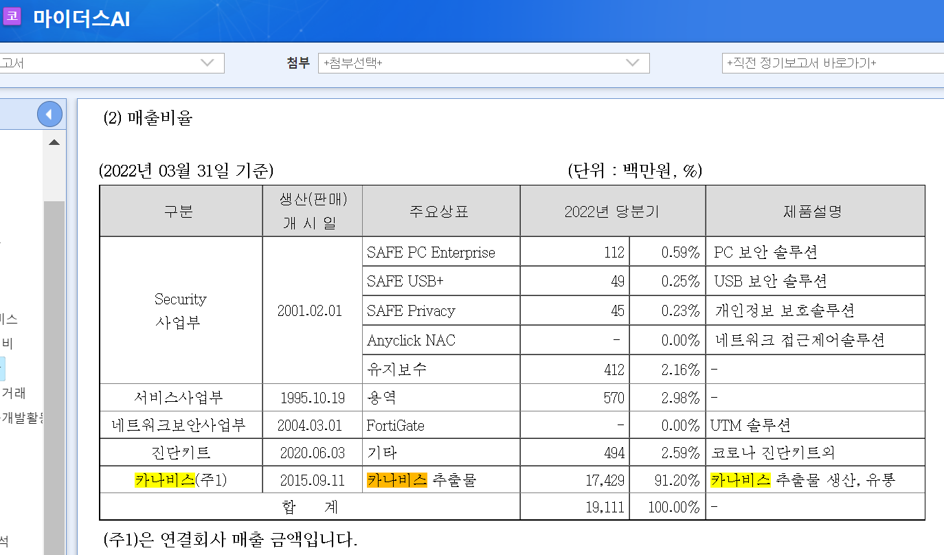Image resolution: width=944 pixels, height=555 pixels.
Task: Click the 100.00% total ratio
Action: pos(667,507)
